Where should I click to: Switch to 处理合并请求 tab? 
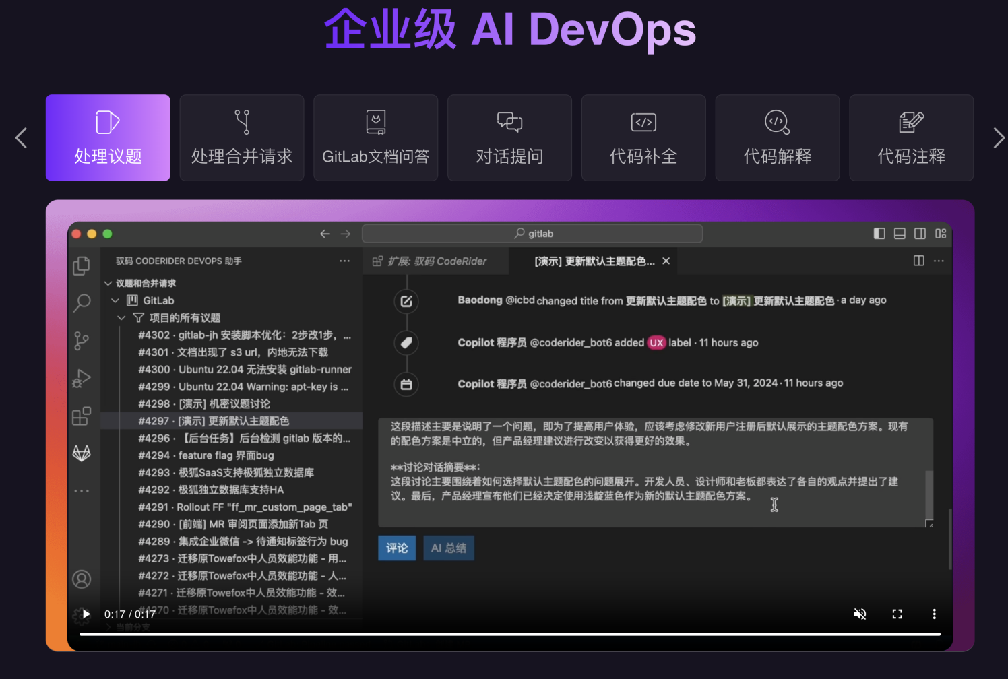242,137
